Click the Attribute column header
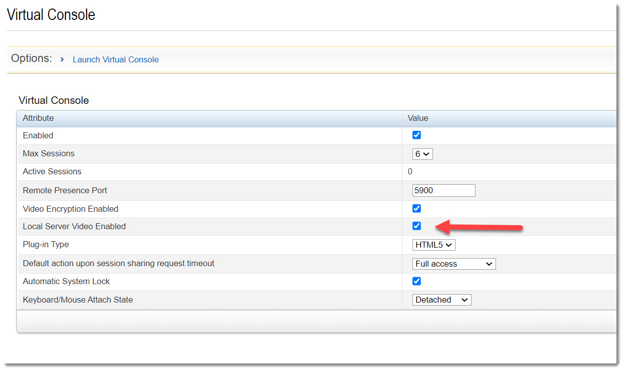 pos(38,118)
